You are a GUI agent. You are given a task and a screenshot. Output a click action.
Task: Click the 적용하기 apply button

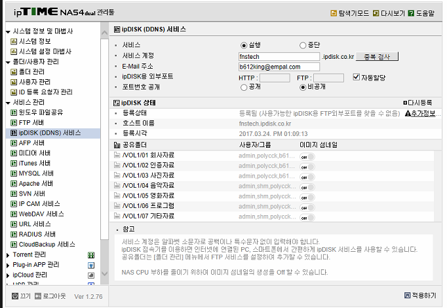click(421, 296)
